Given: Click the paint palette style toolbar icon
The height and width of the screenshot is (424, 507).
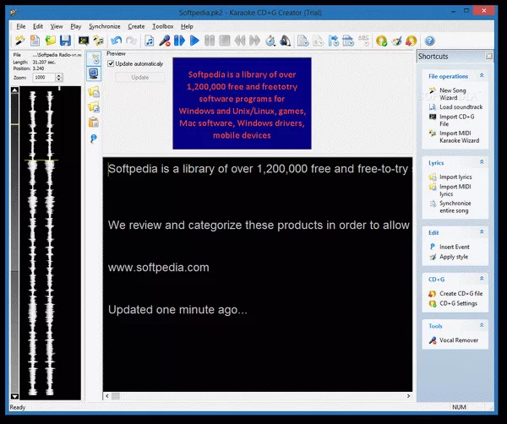Looking at the screenshot, I should pyautogui.click(x=396, y=41).
